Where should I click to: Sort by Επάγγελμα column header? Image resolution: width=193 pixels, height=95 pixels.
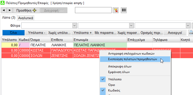point(140,40)
